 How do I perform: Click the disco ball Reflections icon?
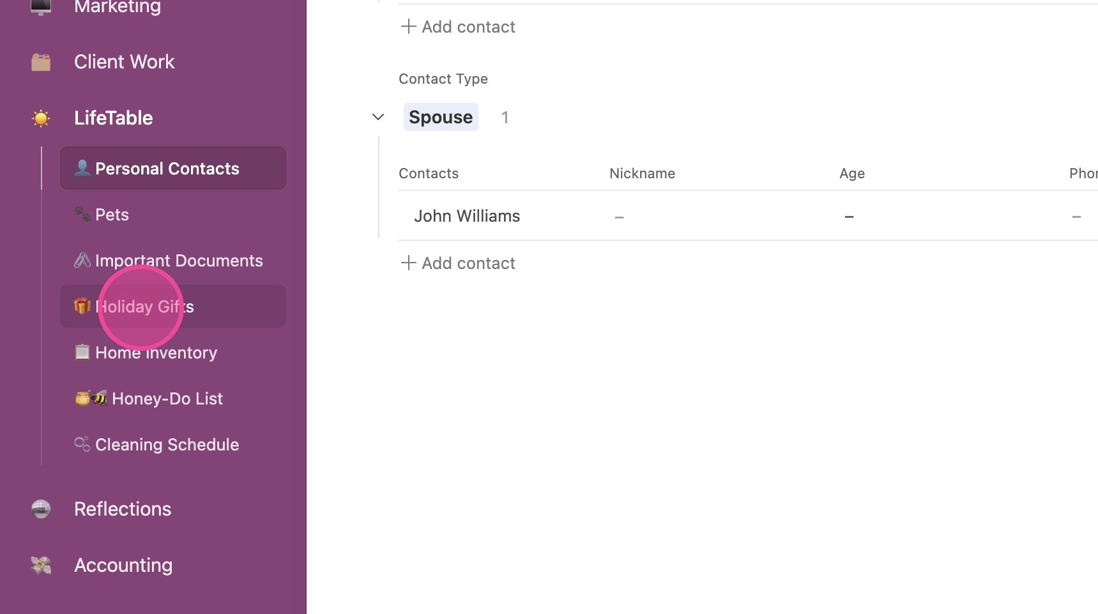coord(41,509)
